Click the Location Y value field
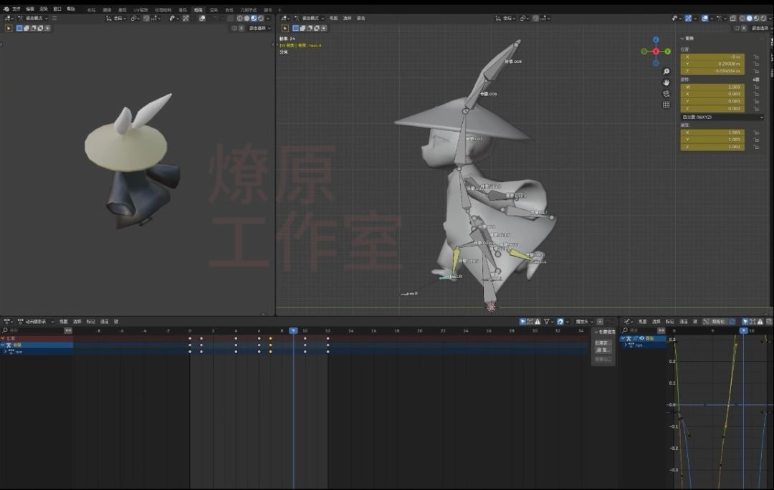The height and width of the screenshot is (490, 774). [712, 64]
